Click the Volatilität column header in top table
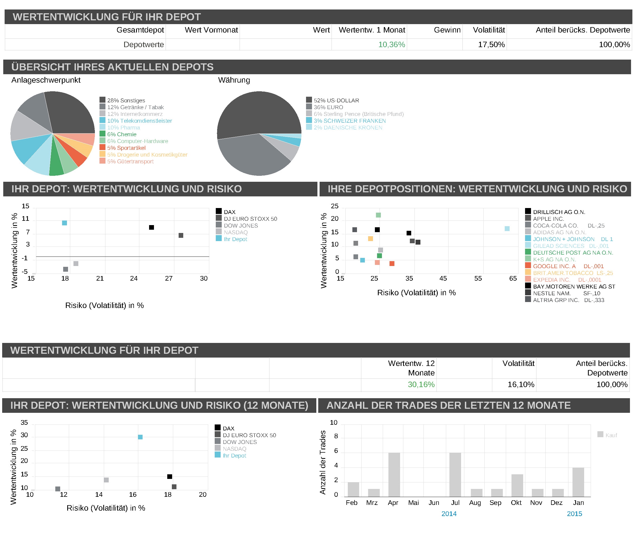This screenshot has height=545, width=637. click(488, 30)
